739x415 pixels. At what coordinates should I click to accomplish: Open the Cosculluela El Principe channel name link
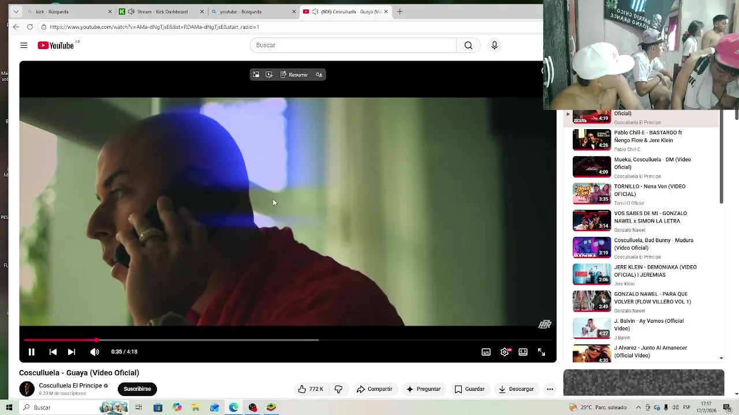pos(70,386)
